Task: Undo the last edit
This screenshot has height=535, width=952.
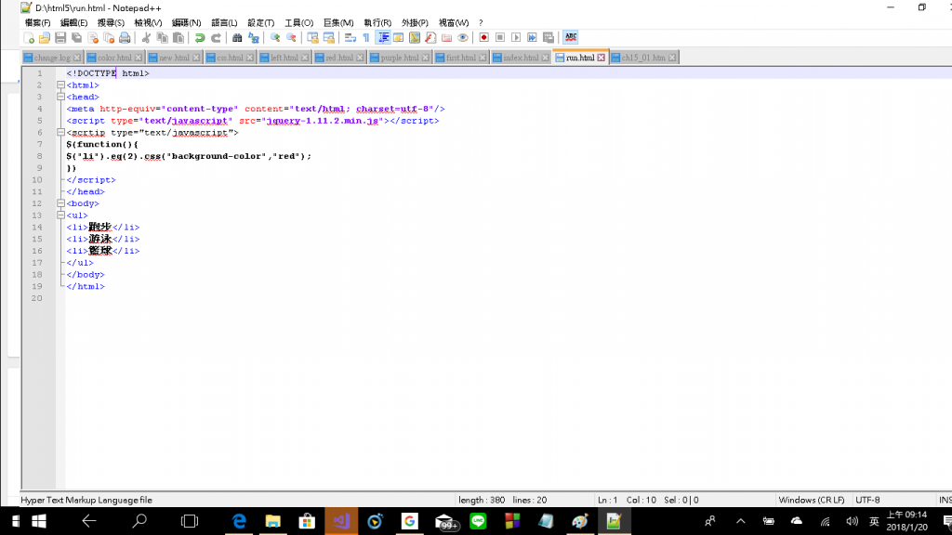Action: 199,37
